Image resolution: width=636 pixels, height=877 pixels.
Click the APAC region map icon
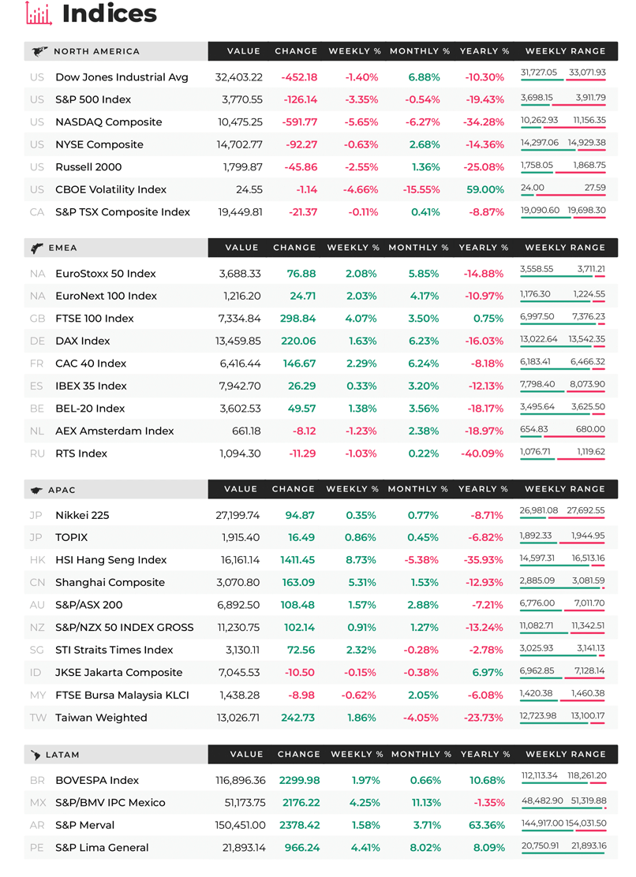(36, 491)
